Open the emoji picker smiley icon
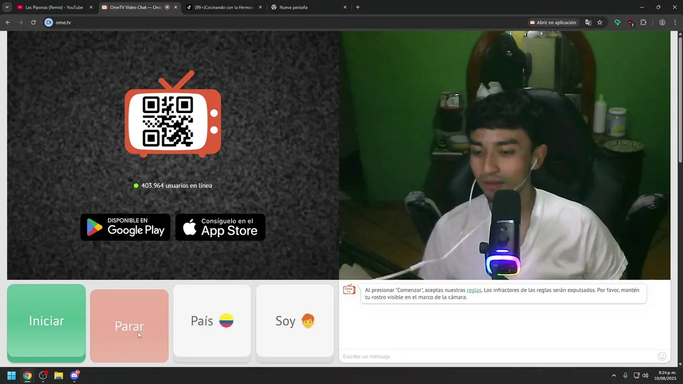 pos(662,356)
